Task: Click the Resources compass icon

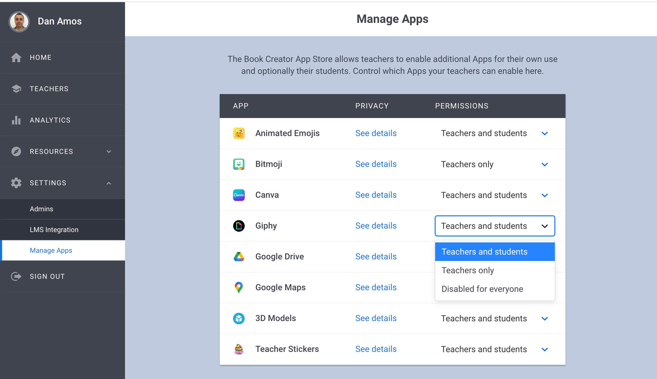Action: pos(16,151)
